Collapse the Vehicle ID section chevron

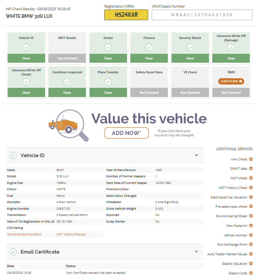pyautogui.click(x=196, y=155)
